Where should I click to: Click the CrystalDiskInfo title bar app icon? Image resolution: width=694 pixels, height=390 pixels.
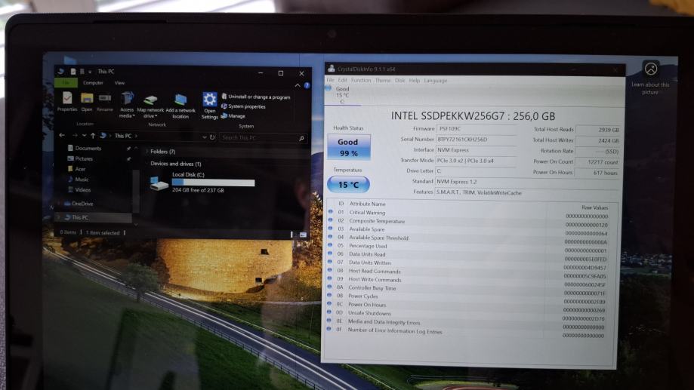[331, 69]
